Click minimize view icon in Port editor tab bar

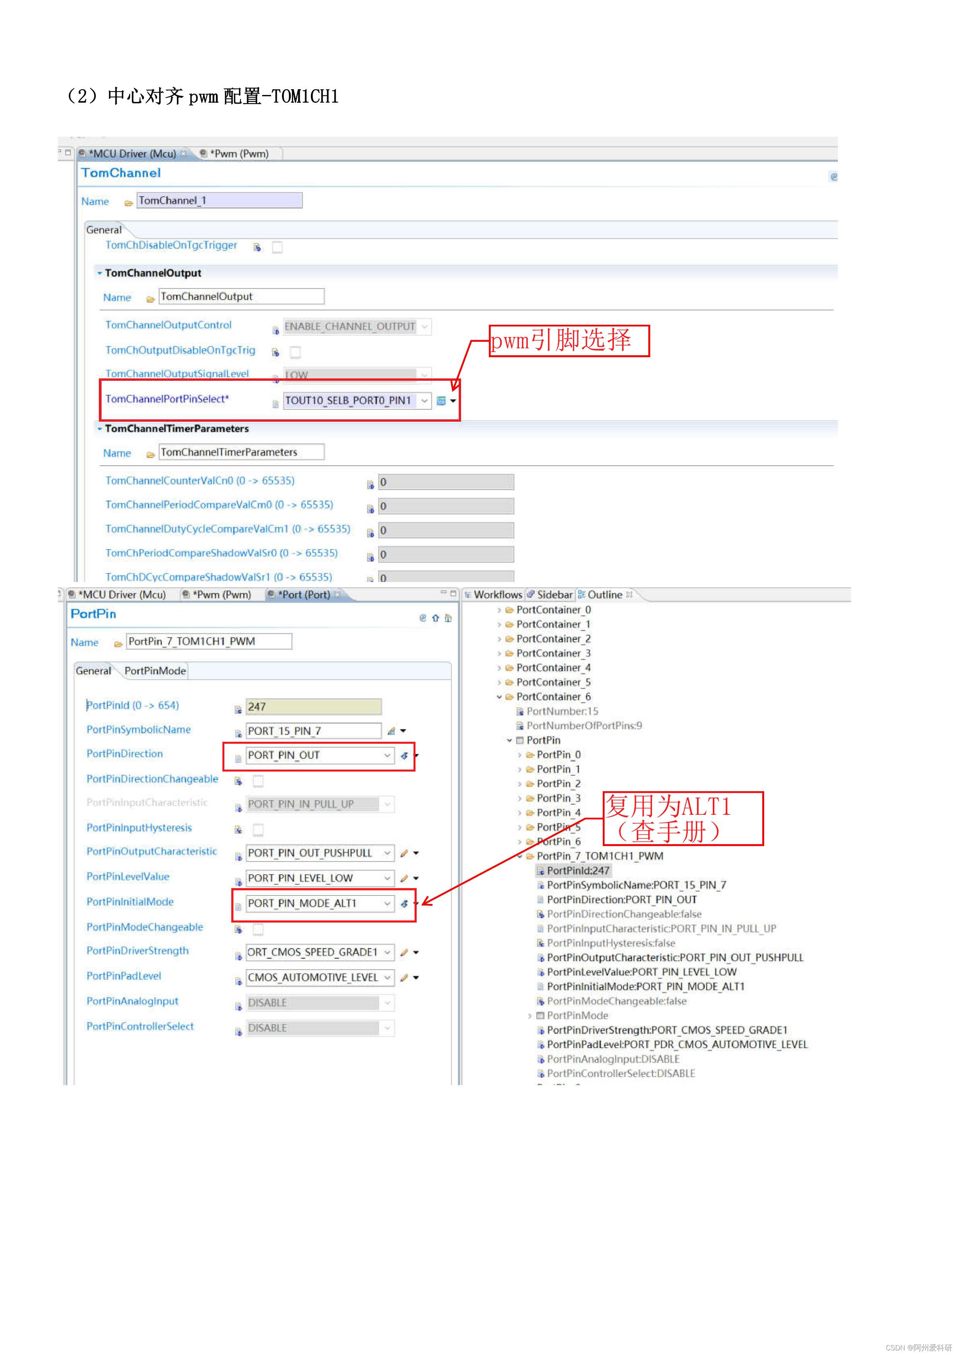443,592
